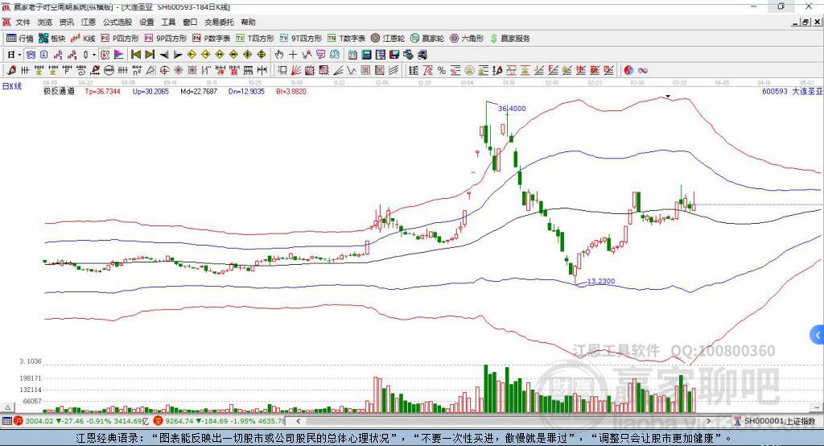
Task: Open the 六角形 hexagon tool
Action: click(467, 39)
